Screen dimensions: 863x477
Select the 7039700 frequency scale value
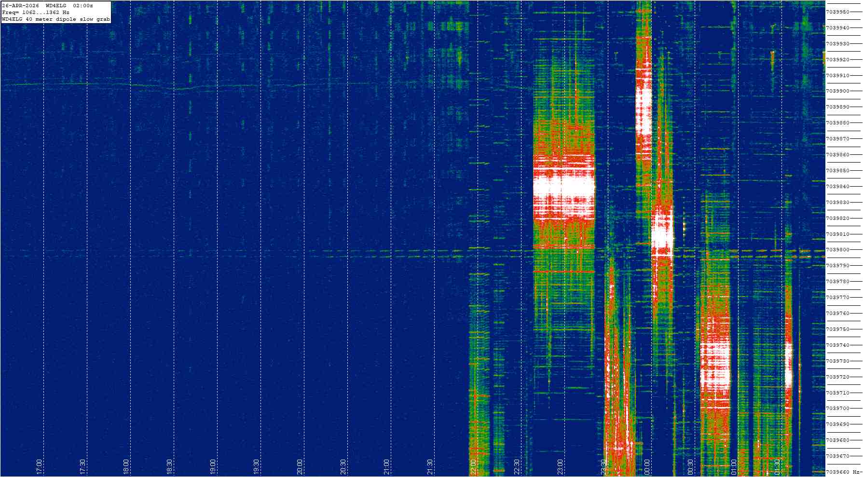(838, 408)
